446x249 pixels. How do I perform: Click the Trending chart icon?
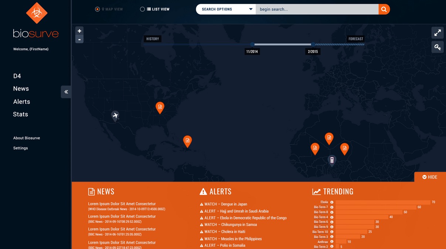tap(316, 192)
